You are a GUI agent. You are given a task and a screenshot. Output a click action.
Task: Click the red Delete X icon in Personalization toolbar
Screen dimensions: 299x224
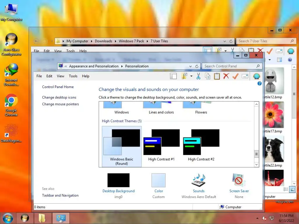coord(226,76)
